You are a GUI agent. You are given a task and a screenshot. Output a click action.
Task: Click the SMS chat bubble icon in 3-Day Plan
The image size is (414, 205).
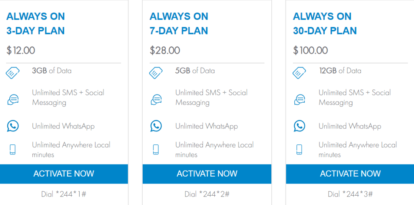[13, 99]
